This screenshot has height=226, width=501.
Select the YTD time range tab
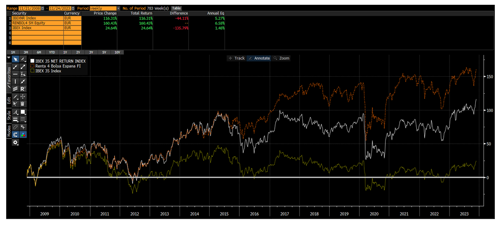[52, 52]
